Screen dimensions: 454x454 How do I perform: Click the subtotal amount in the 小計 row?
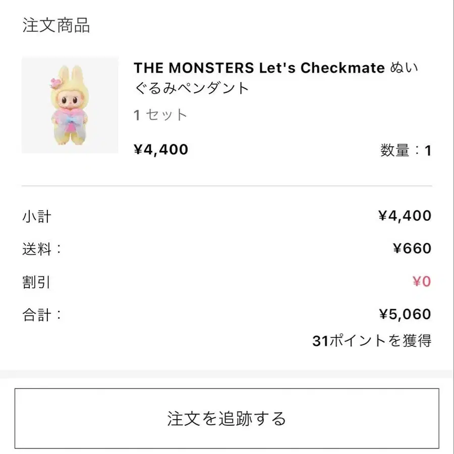click(x=405, y=216)
